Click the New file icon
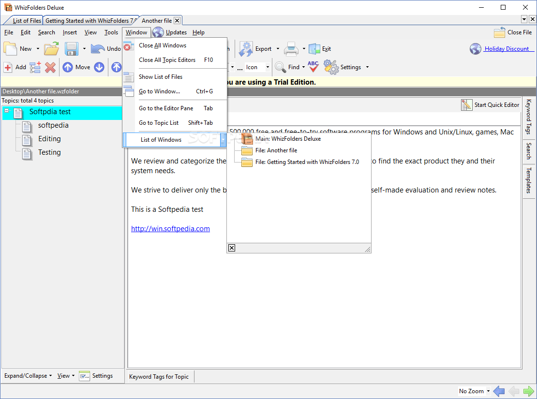The image size is (537, 399). [x=10, y=49]
